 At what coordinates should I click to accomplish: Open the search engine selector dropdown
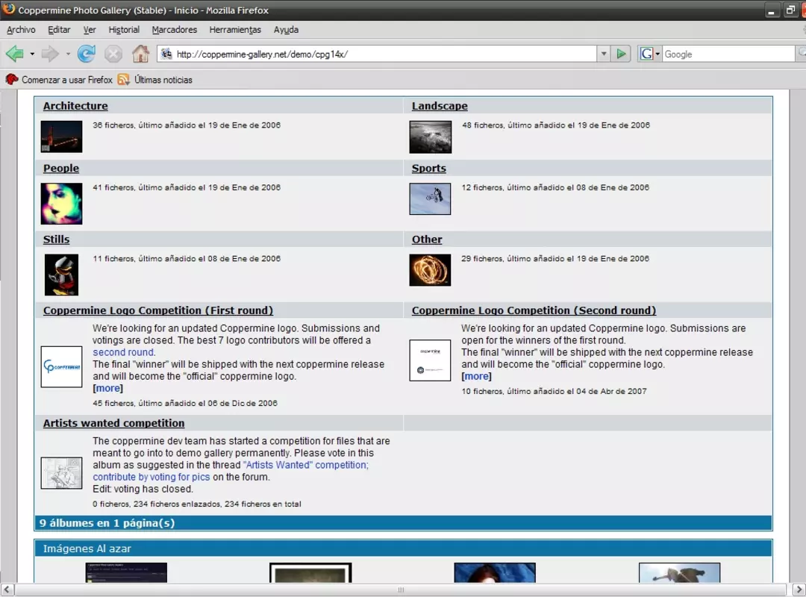click(x=657, y=54)
